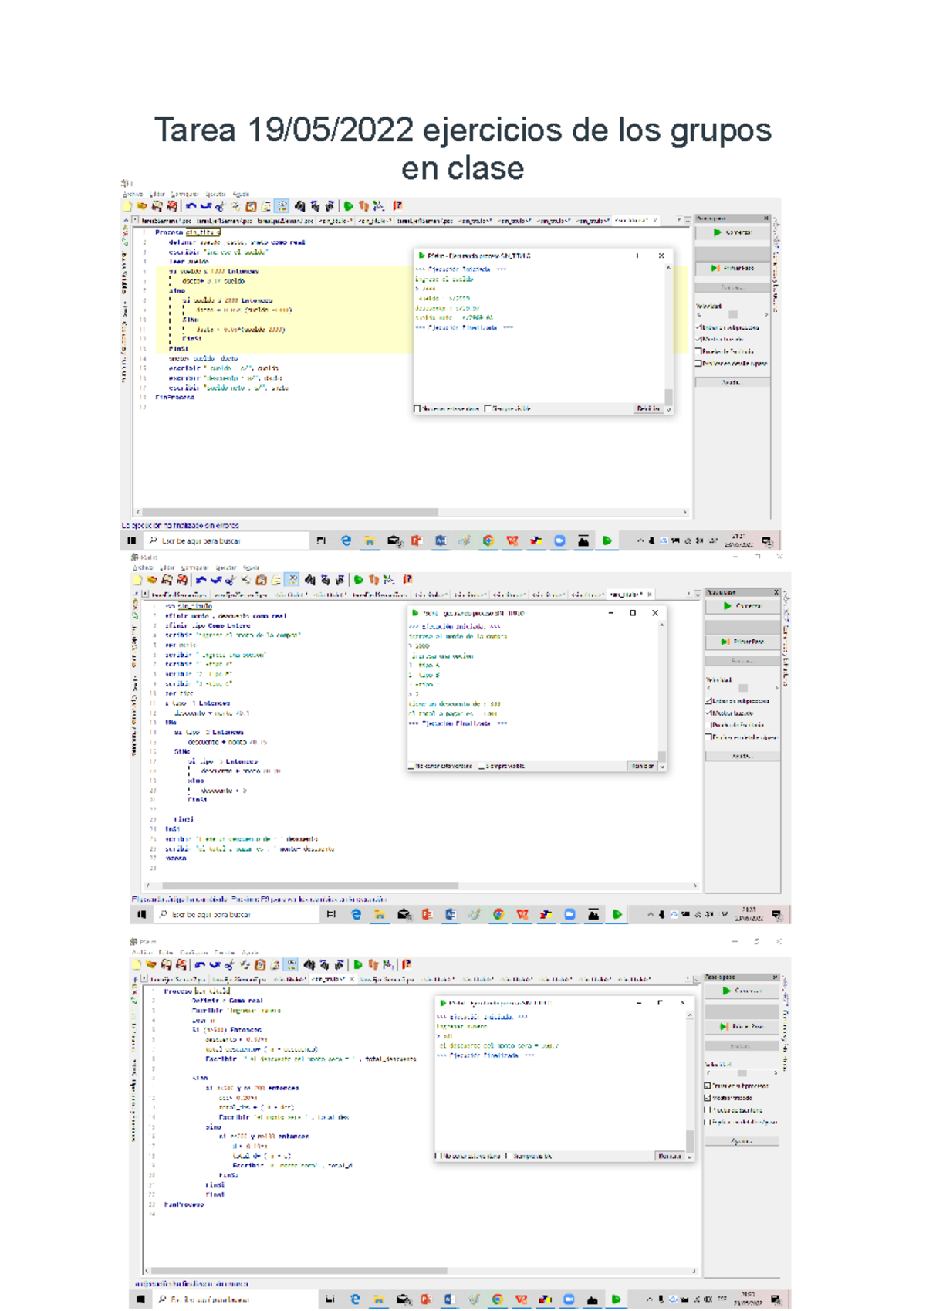Image resolution: width=926 pixels, height=1311 pixels.
Task: Click the Redo arrow in the top PSeInt toolbar
Action: point(205,206)
